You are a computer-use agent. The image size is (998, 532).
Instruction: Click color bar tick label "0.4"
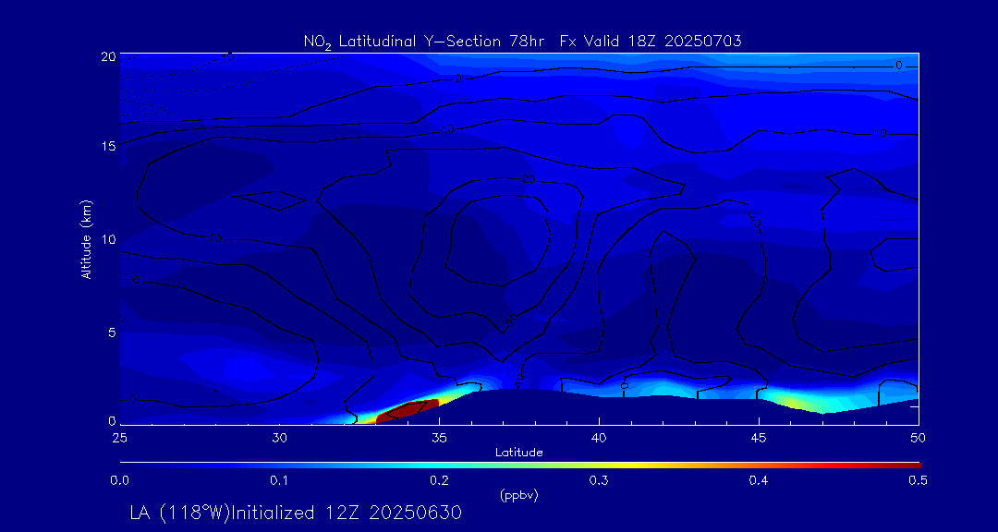pyautogui.click(x=759, y=482)
